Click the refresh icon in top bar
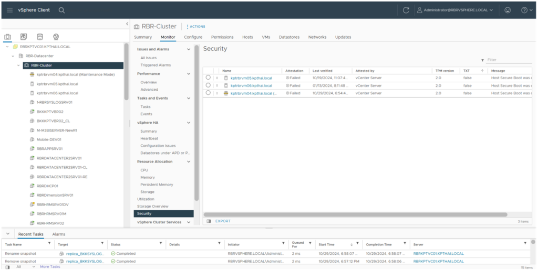 tap(406, 10)
